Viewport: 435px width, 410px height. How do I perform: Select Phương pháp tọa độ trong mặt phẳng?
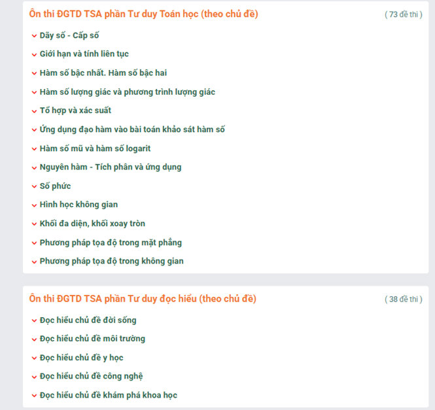(111, 243)
